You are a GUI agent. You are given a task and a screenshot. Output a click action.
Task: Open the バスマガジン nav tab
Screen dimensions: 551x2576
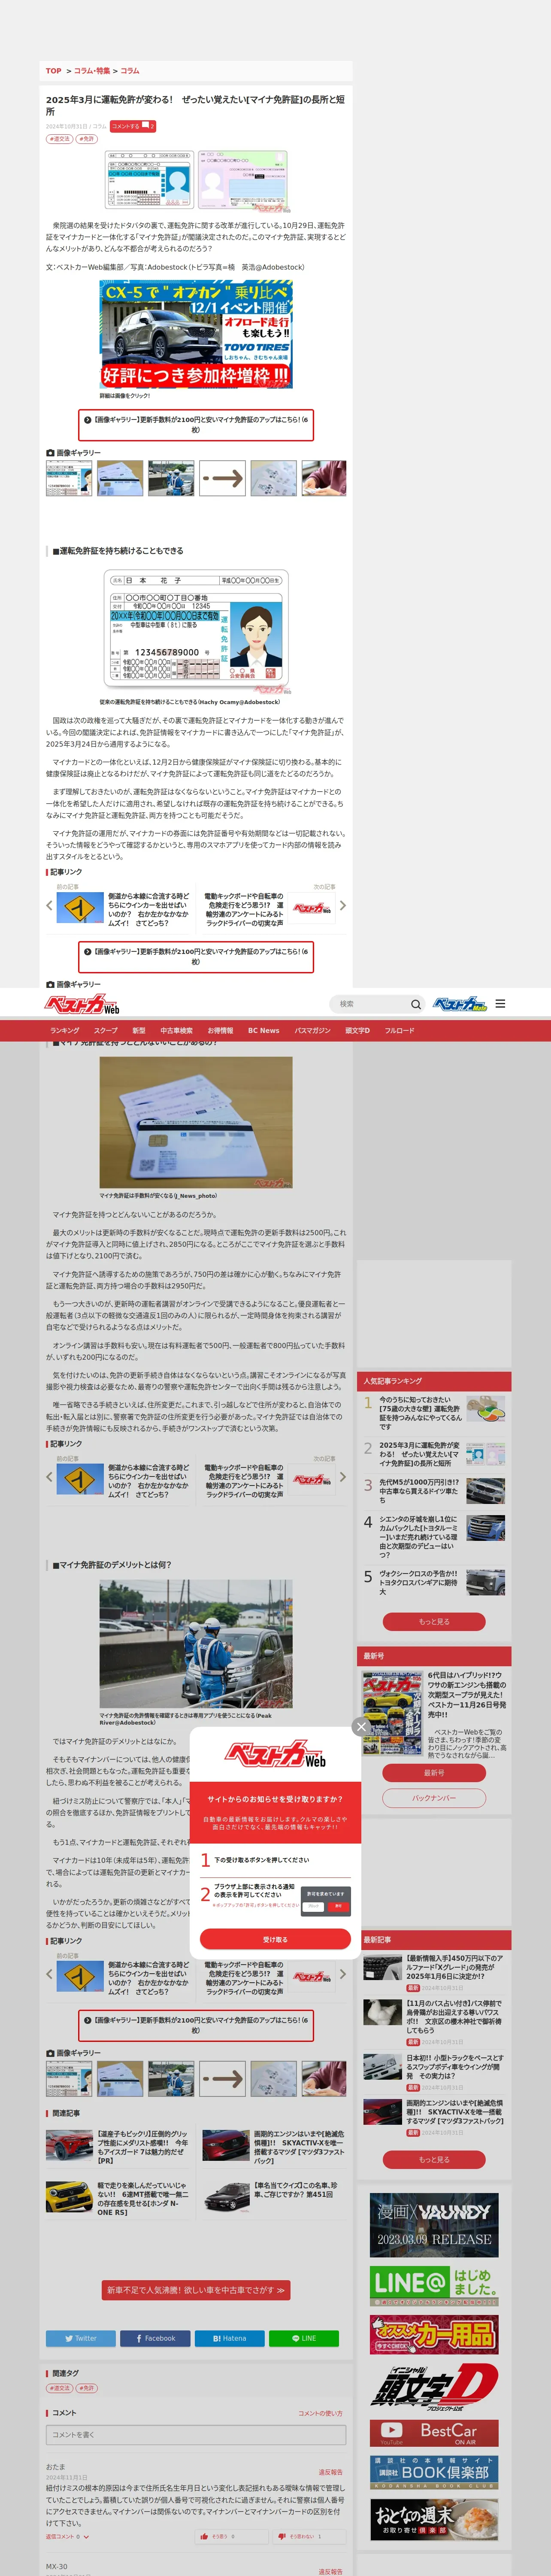click(312, 1030)
